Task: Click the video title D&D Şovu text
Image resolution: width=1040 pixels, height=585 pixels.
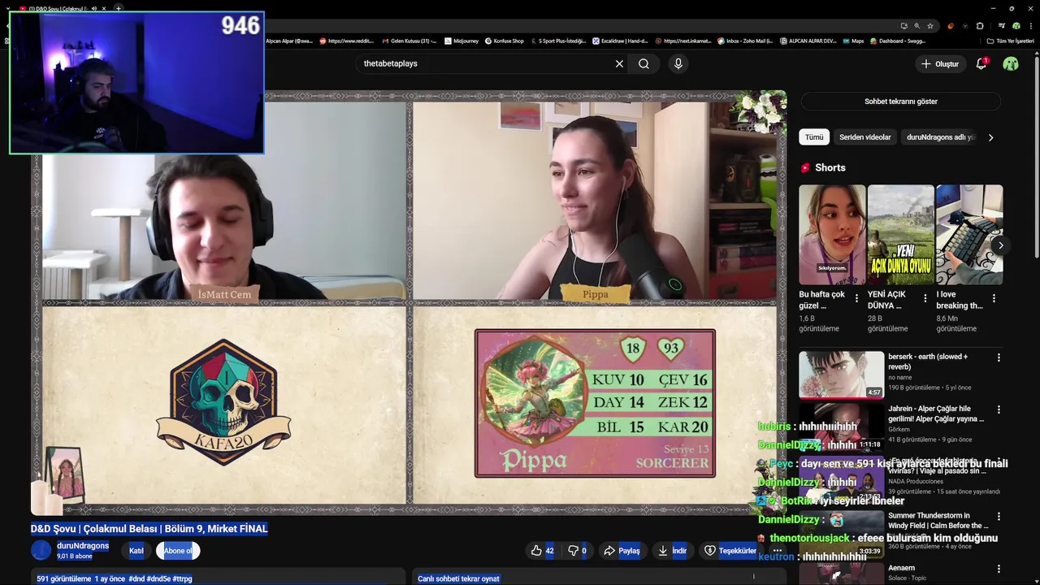Action: click(x=149, y=528)
